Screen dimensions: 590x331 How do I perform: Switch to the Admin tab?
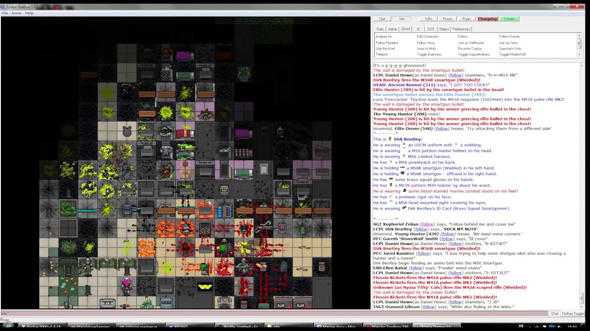tap(393, 29)
